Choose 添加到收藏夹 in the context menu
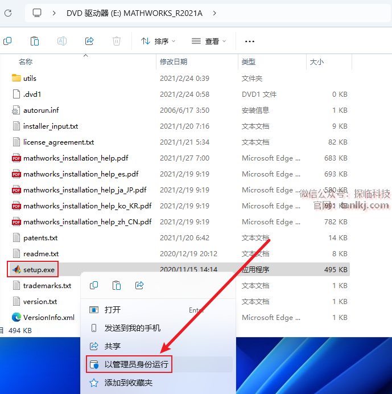 159,383
